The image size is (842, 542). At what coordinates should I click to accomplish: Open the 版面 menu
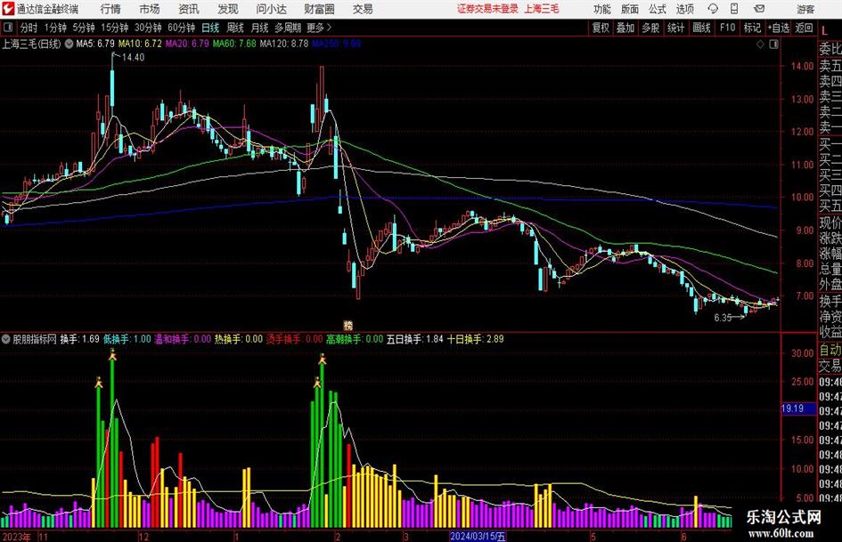(x=629, y=9)
